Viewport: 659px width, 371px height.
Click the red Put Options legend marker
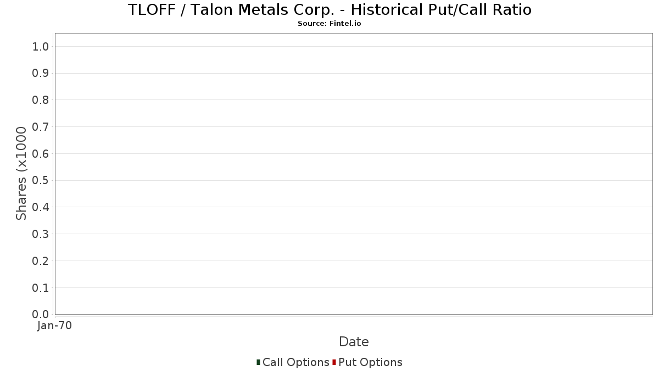tap(334, 362)
